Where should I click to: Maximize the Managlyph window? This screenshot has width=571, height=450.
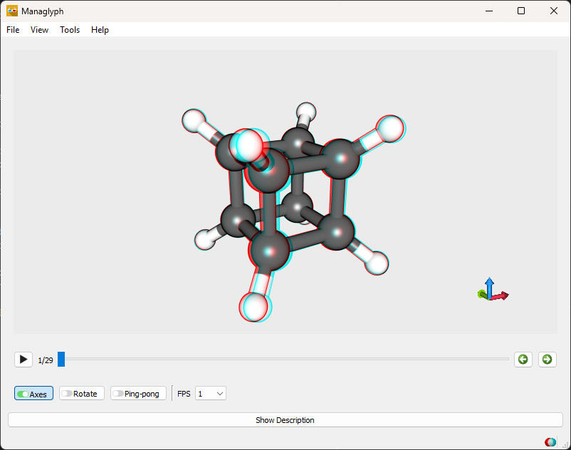(x=521, y=11)
